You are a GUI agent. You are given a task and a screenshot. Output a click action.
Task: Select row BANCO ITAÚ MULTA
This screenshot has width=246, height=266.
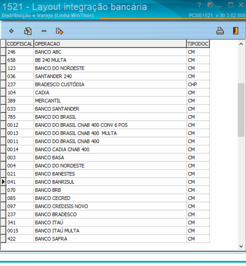coord(108,231)
